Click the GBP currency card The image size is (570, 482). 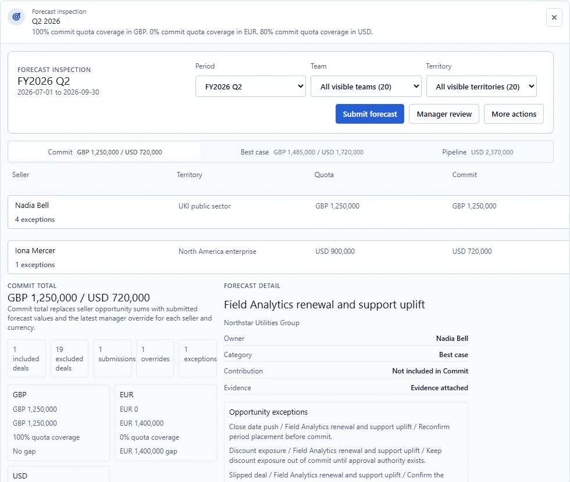(x=59, y=423)
